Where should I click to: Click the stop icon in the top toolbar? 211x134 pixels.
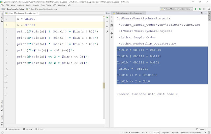tap(204, 9)
